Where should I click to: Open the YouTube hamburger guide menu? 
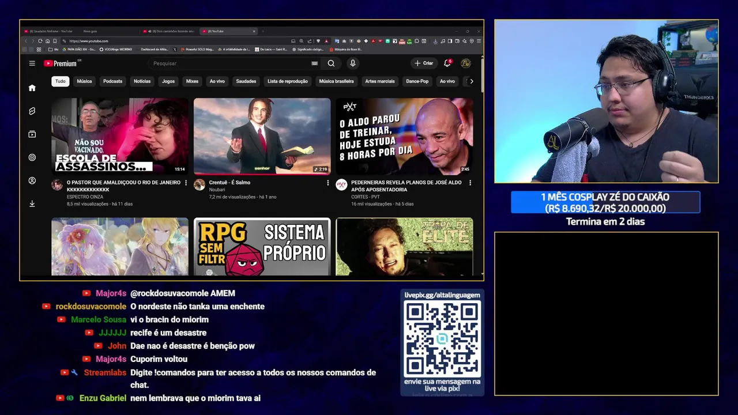(x=32, y=63)
